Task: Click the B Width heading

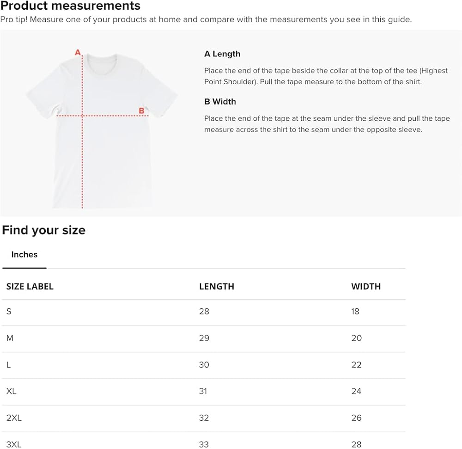Action: point(220,102)
